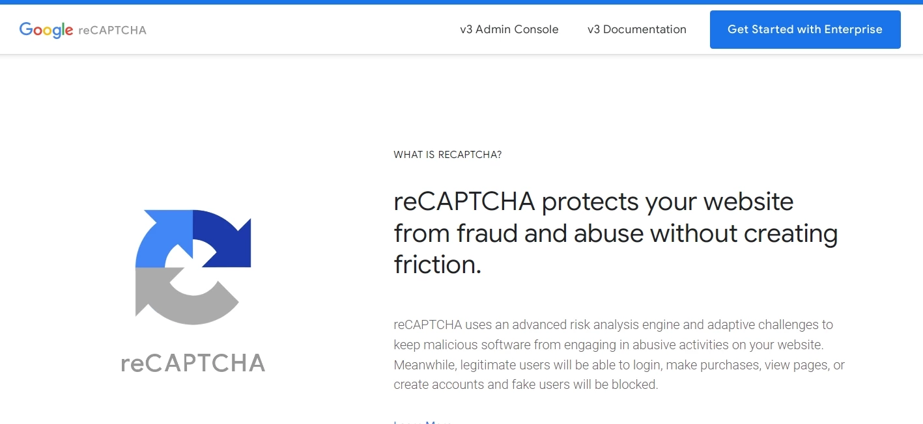923x424 pixels.
Task: Click the white header navigation area
Action: (326, 29)
